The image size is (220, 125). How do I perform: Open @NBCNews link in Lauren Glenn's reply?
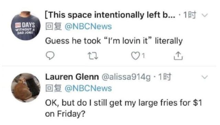click(88, 88)
